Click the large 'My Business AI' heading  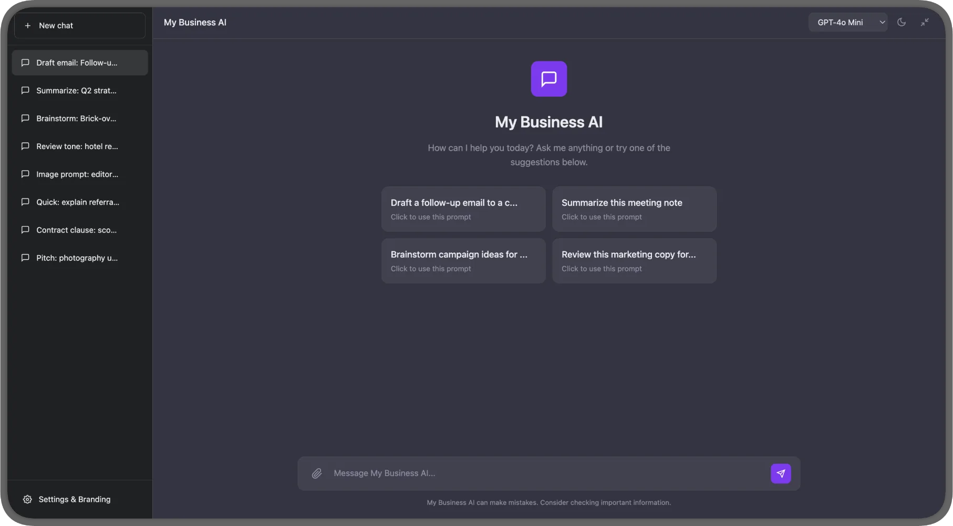pyautogui.click(x=549, y=122)
